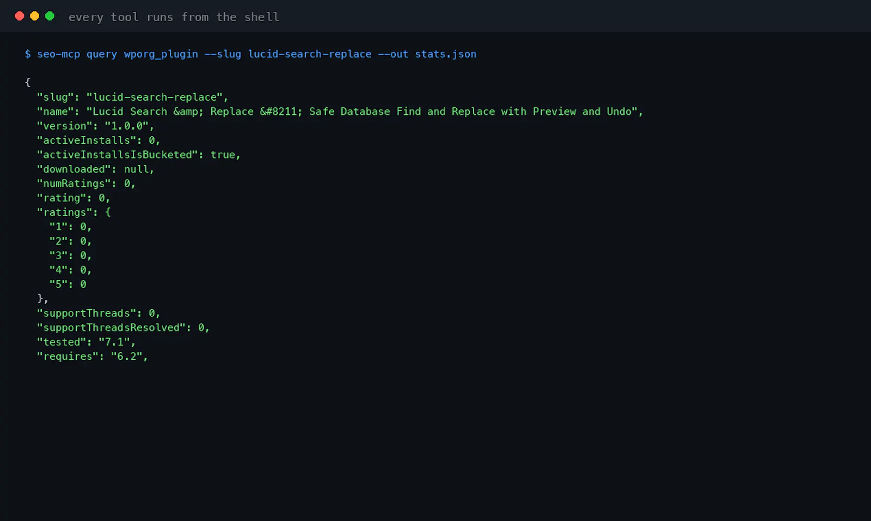The height and width of the screenshot is (521, 871).
Task: Click the "requires": "6.2" line
Action: [x=92, y=357]
